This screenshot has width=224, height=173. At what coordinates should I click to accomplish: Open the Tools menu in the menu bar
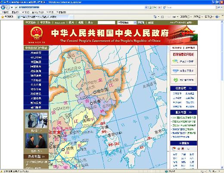coord(50,12)
